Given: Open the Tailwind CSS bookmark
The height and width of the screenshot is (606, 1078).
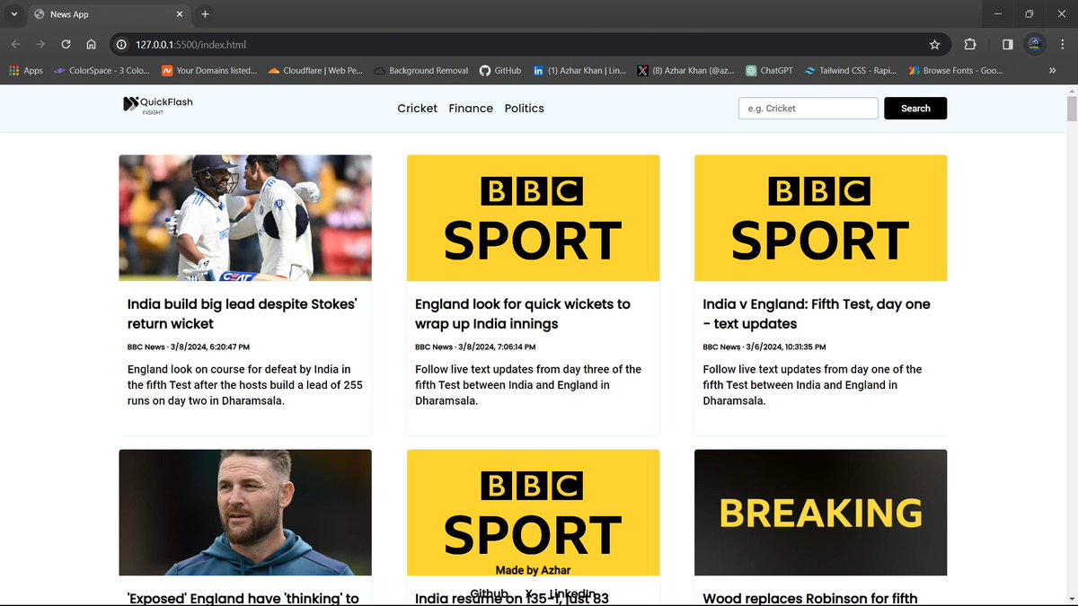Looking at the screenshot, I should [852, 70].
